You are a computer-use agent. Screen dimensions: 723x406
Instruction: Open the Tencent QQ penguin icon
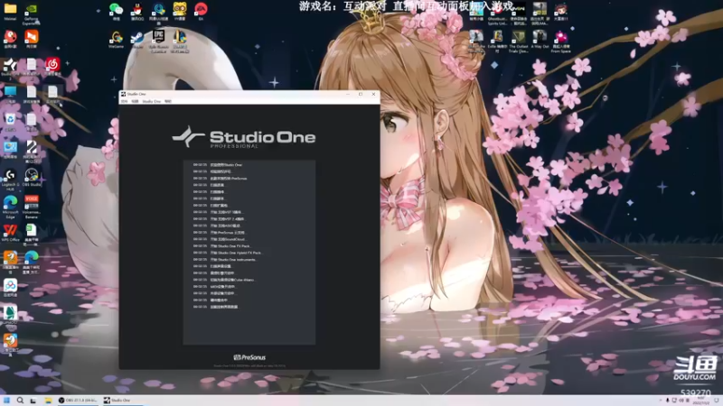click(x=137, y=12)
